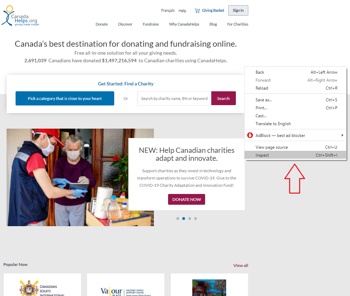Click the maroon Search button
The image size is (350, 296).
click(x=223, y=99)
